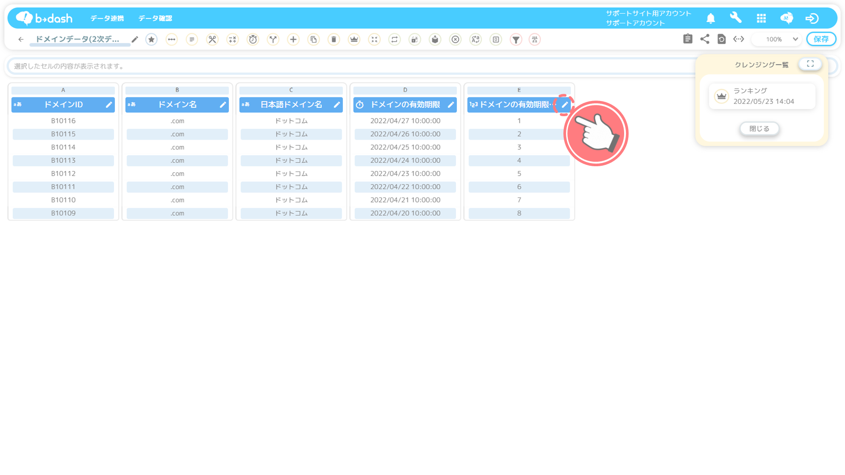Click the plus add toolbar icon
The image size is (845, 475).
[x=293, y=39]
